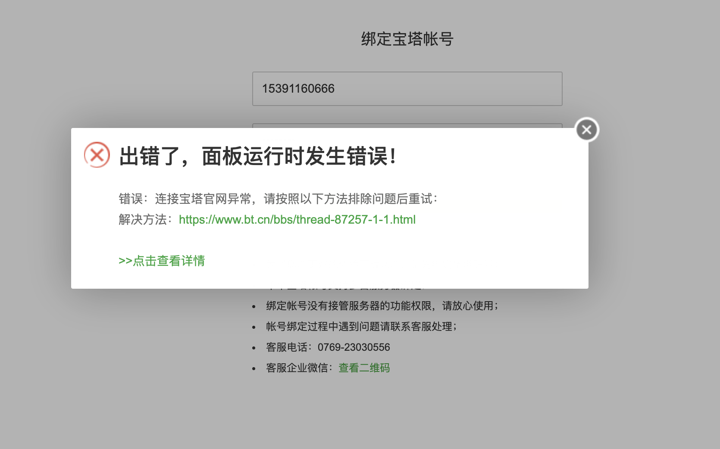Image resolution: width=720 pixels, height=449 pixels.
Task: Click the red error icon in dialog
Action: click(x=97, y=155)
